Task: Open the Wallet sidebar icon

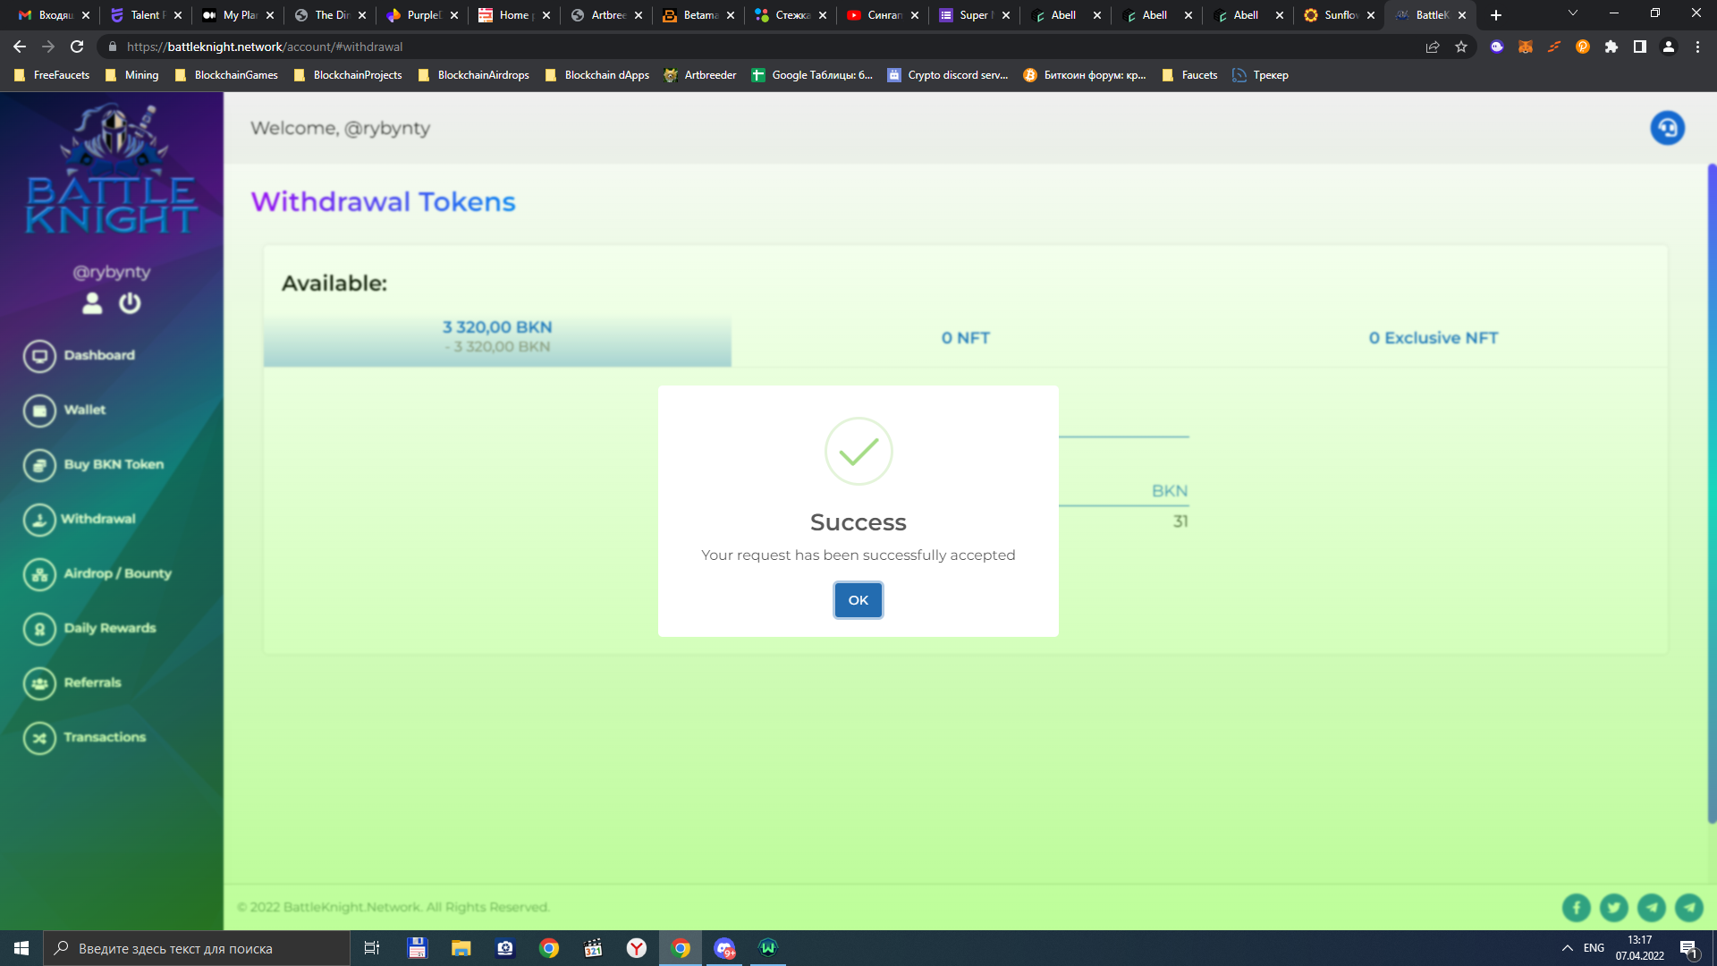Action: [x=39, y=411]
